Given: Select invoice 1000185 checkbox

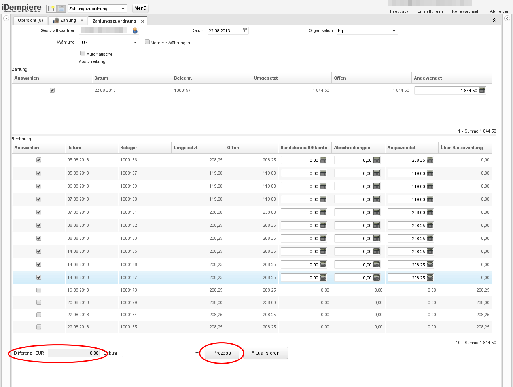Looking at the screenshot, I should click(39, 327).
